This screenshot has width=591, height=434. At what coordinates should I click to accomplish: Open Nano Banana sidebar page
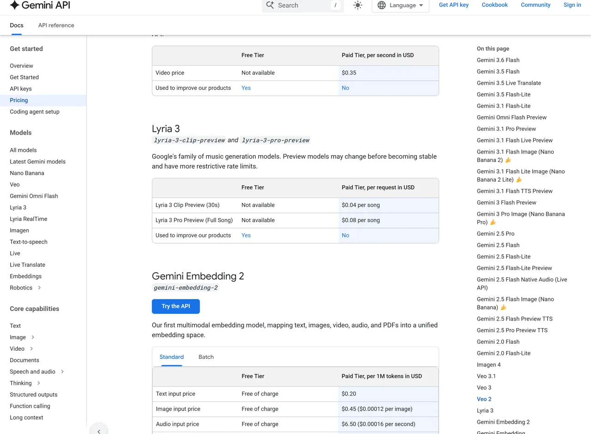pos(27,173)
